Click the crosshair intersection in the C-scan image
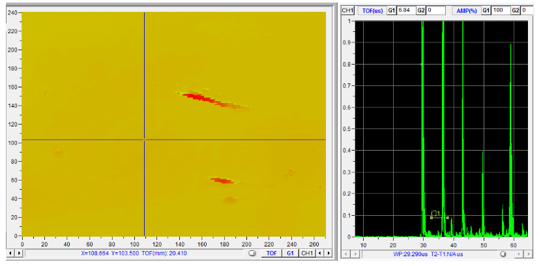The height and width of the screenshot is (266, 541). 144,140
